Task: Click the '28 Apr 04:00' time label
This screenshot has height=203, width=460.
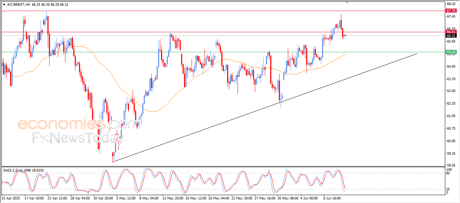Action: (x=81, y=198)
